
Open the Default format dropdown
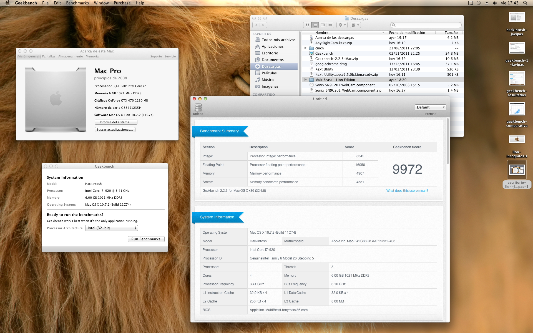pyautogui.click(x=430, y=107)
